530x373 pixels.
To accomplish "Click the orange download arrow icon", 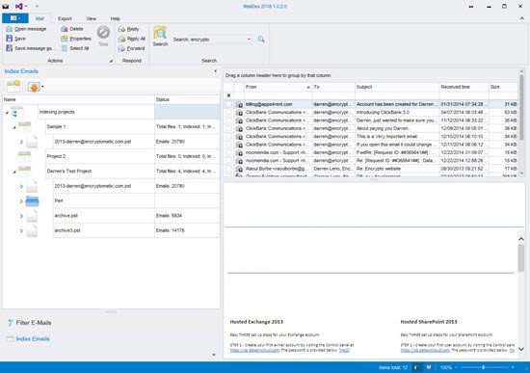I will click(x=34, y=87).
